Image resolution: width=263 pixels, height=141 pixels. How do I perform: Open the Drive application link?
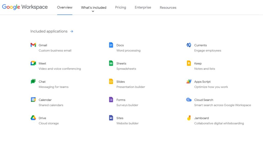pyautogui.click(x=42, y=118)
